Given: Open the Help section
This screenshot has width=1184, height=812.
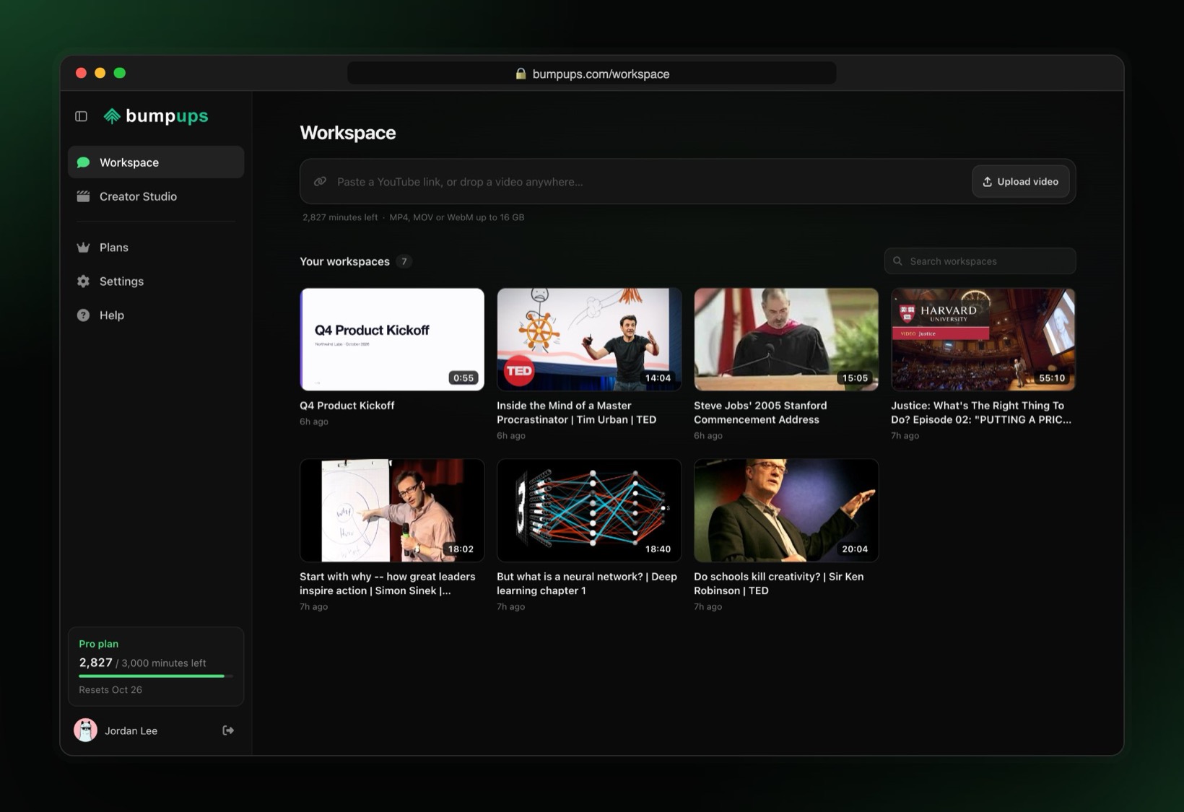Looking at the screenshot, I should coord(156,315).
